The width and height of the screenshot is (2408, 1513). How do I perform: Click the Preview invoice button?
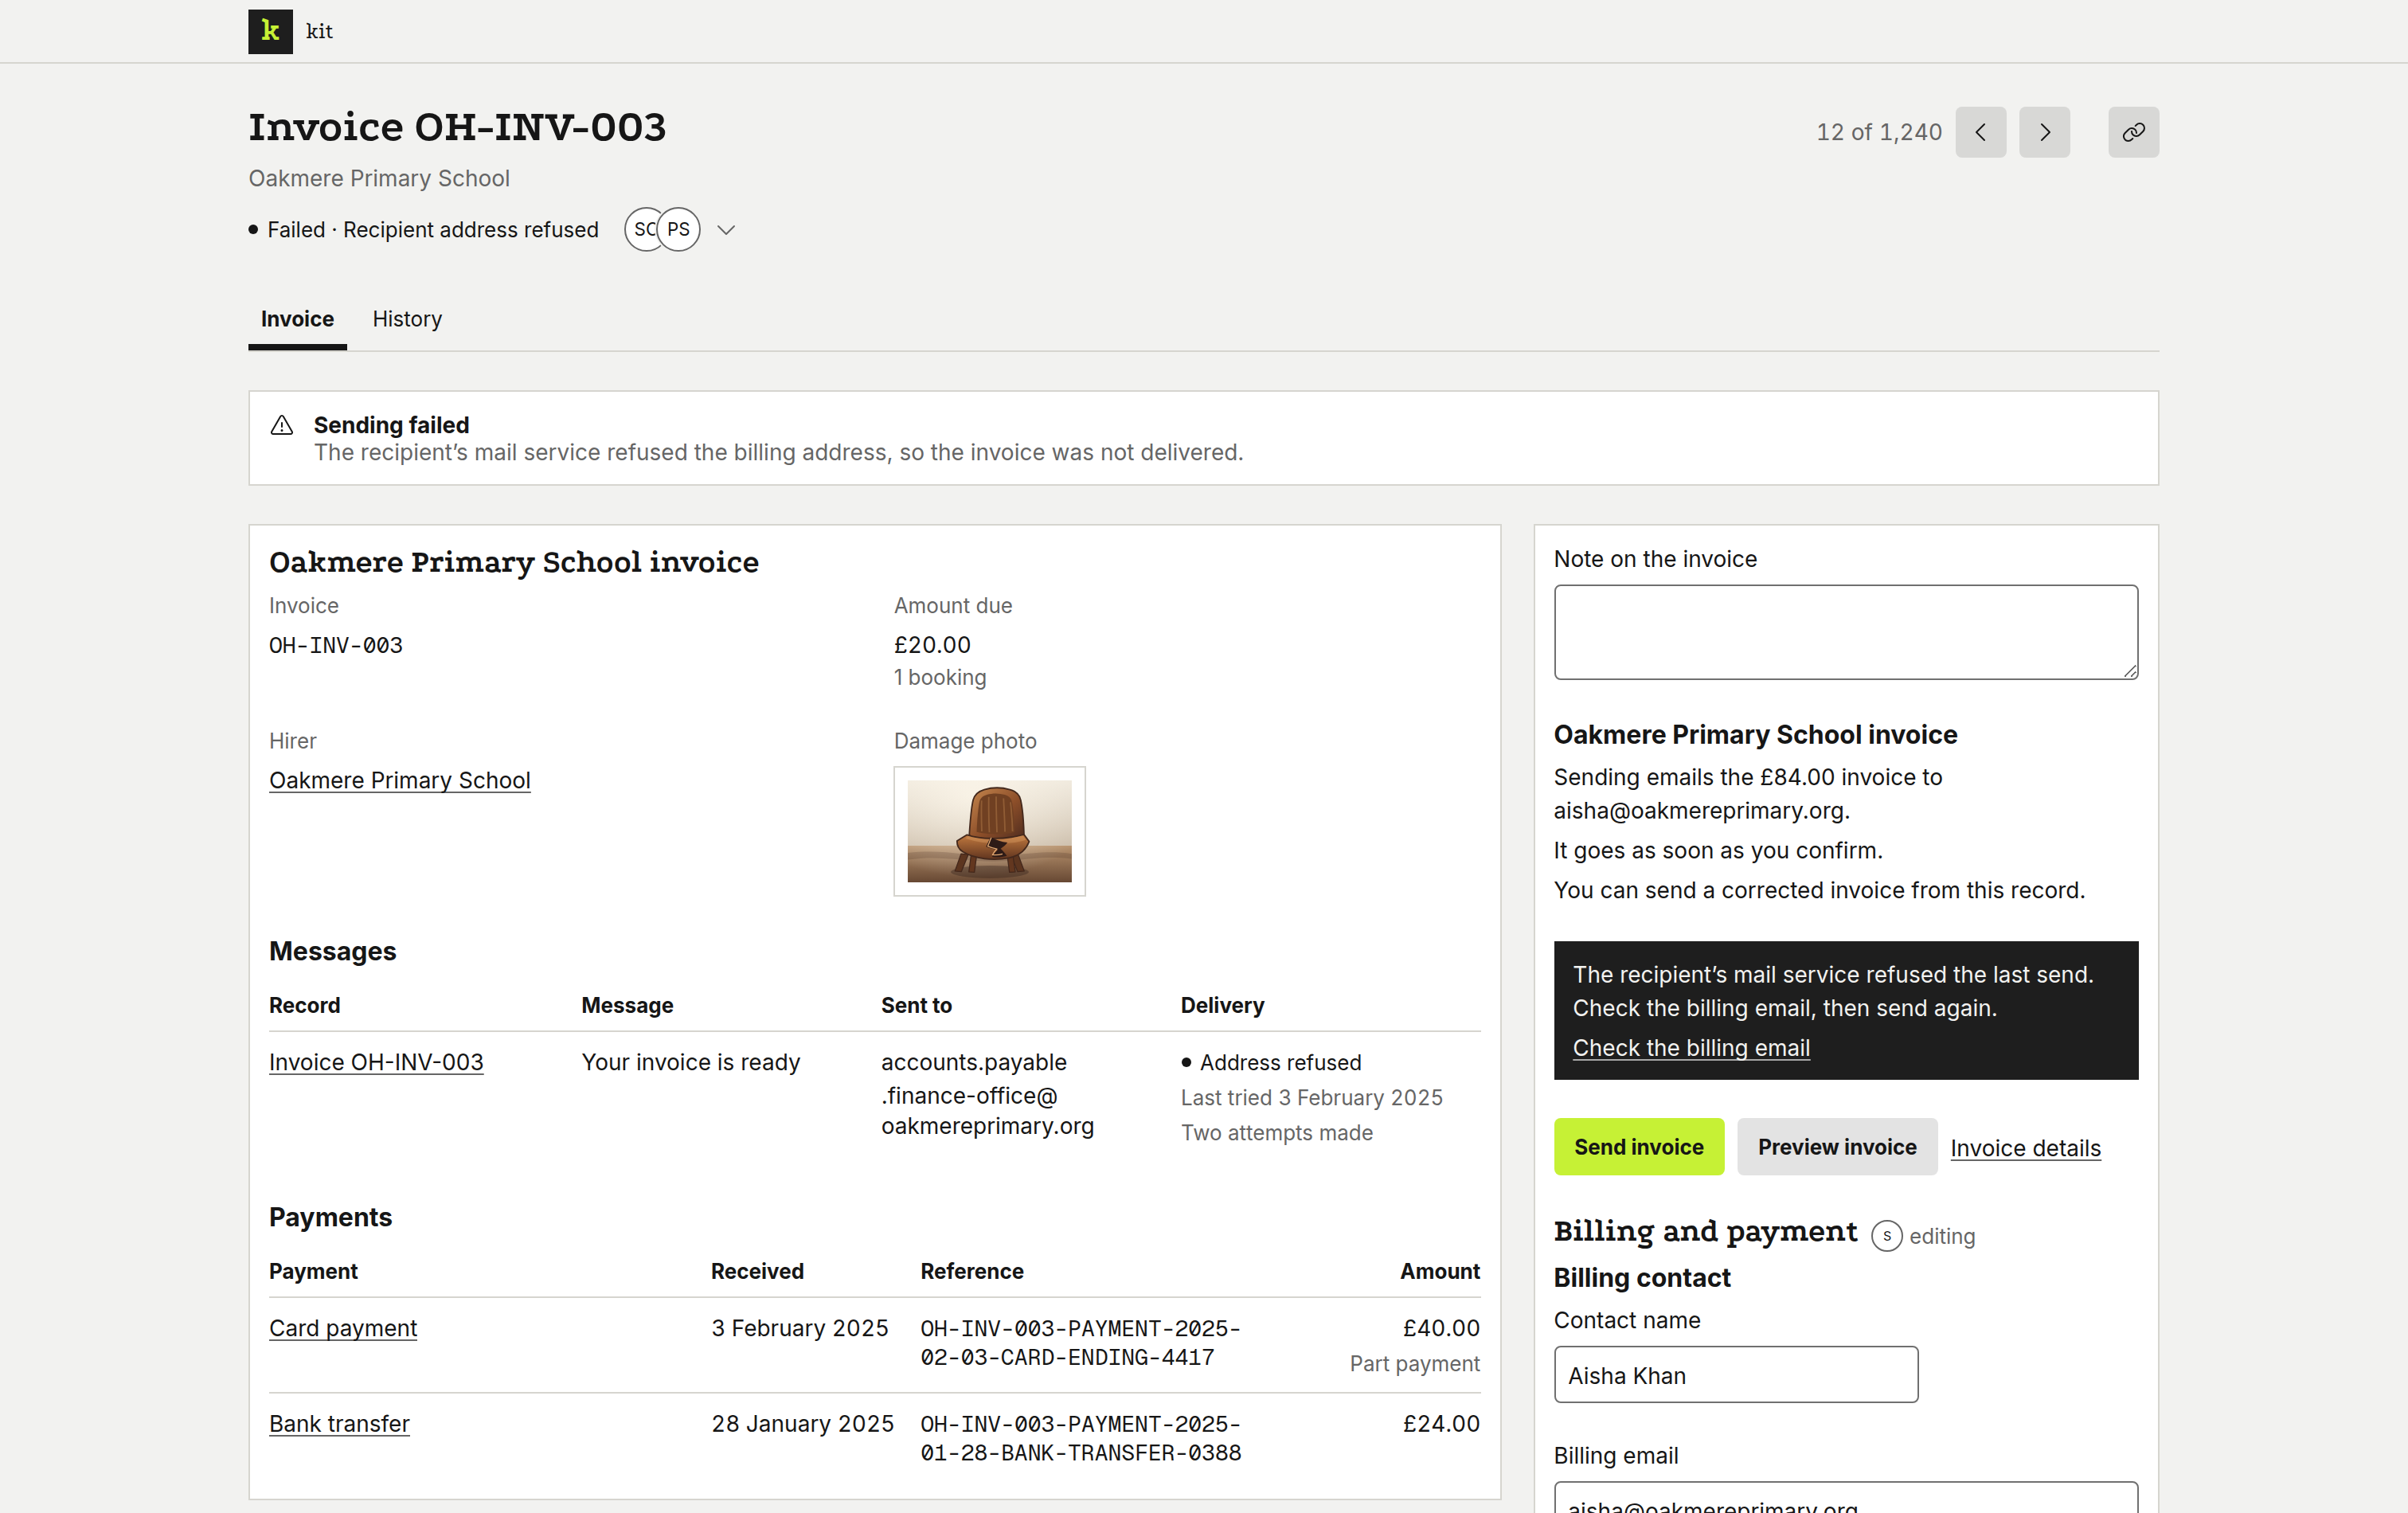pyautogui.click(x=1837, y=1147)
